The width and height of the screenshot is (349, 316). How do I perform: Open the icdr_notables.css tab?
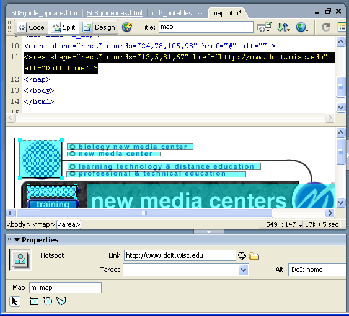click(178, 13)
